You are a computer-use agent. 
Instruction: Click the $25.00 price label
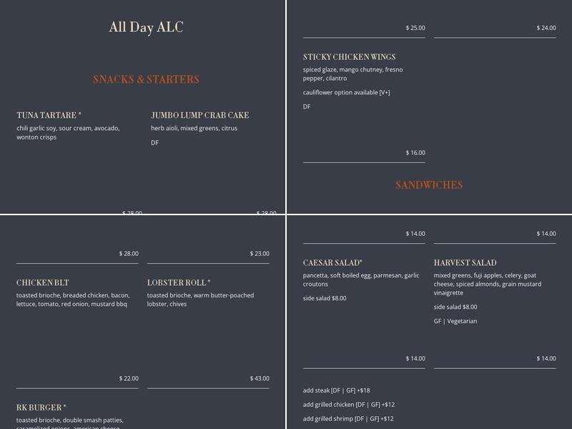coord(415,28)
